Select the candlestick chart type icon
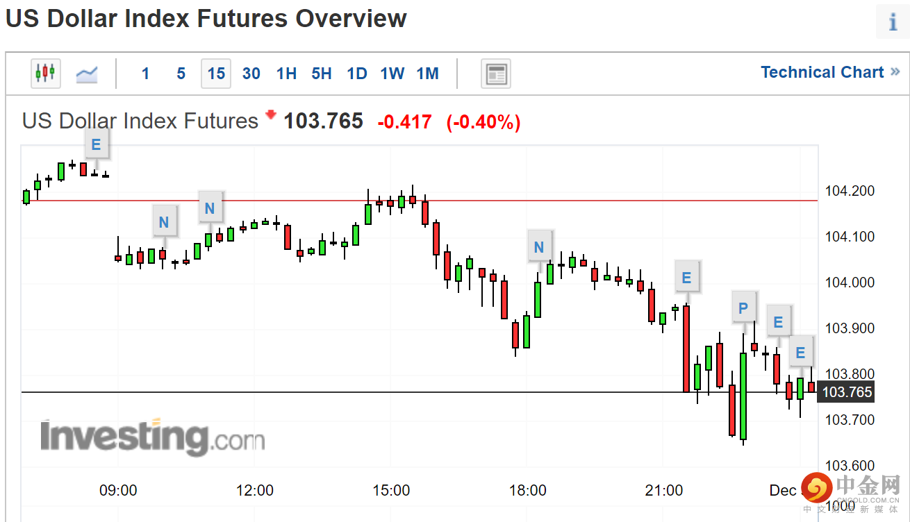This screenshot has height=522, width=910. point(45,73)
